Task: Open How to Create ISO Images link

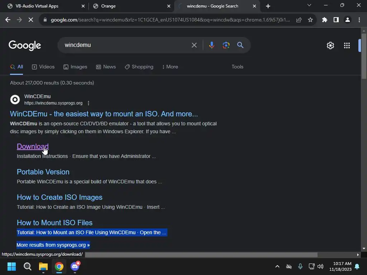Action: coord(60,197)
